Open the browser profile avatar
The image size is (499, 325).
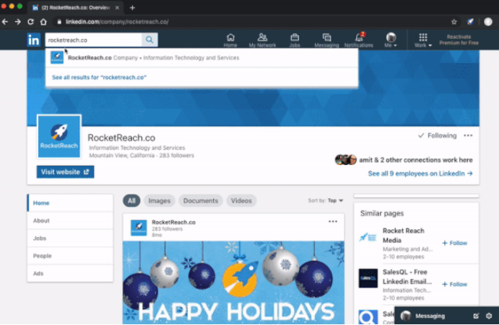click(488, 22)
